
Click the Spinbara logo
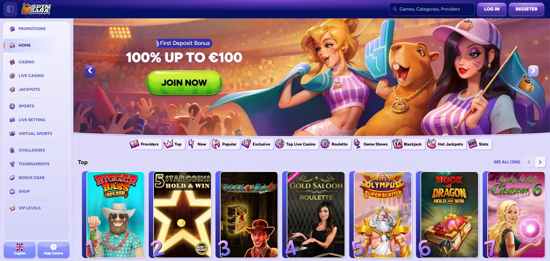37,9
